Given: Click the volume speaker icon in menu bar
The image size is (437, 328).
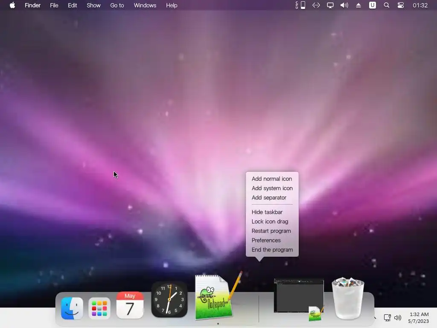Looking at the screenshot, I should coord(344,5).
